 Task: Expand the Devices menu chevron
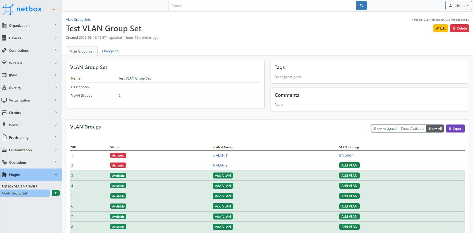tap(56, 38)
